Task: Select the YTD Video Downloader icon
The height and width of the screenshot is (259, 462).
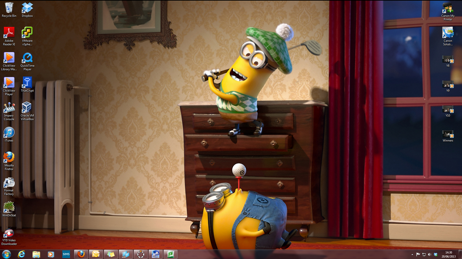Action: point(9,237)
